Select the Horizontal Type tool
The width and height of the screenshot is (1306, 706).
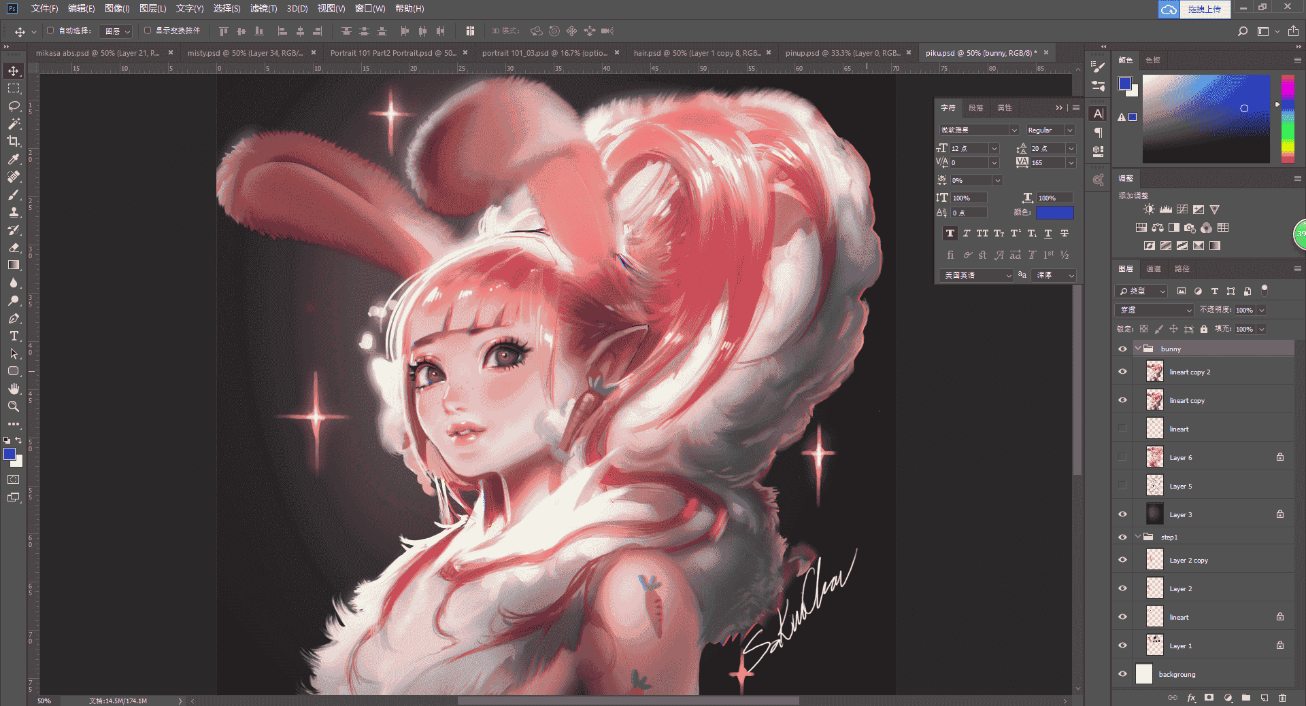tap(14, 336)
